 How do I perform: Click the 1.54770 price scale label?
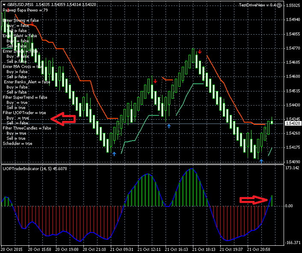click(293, 48)
